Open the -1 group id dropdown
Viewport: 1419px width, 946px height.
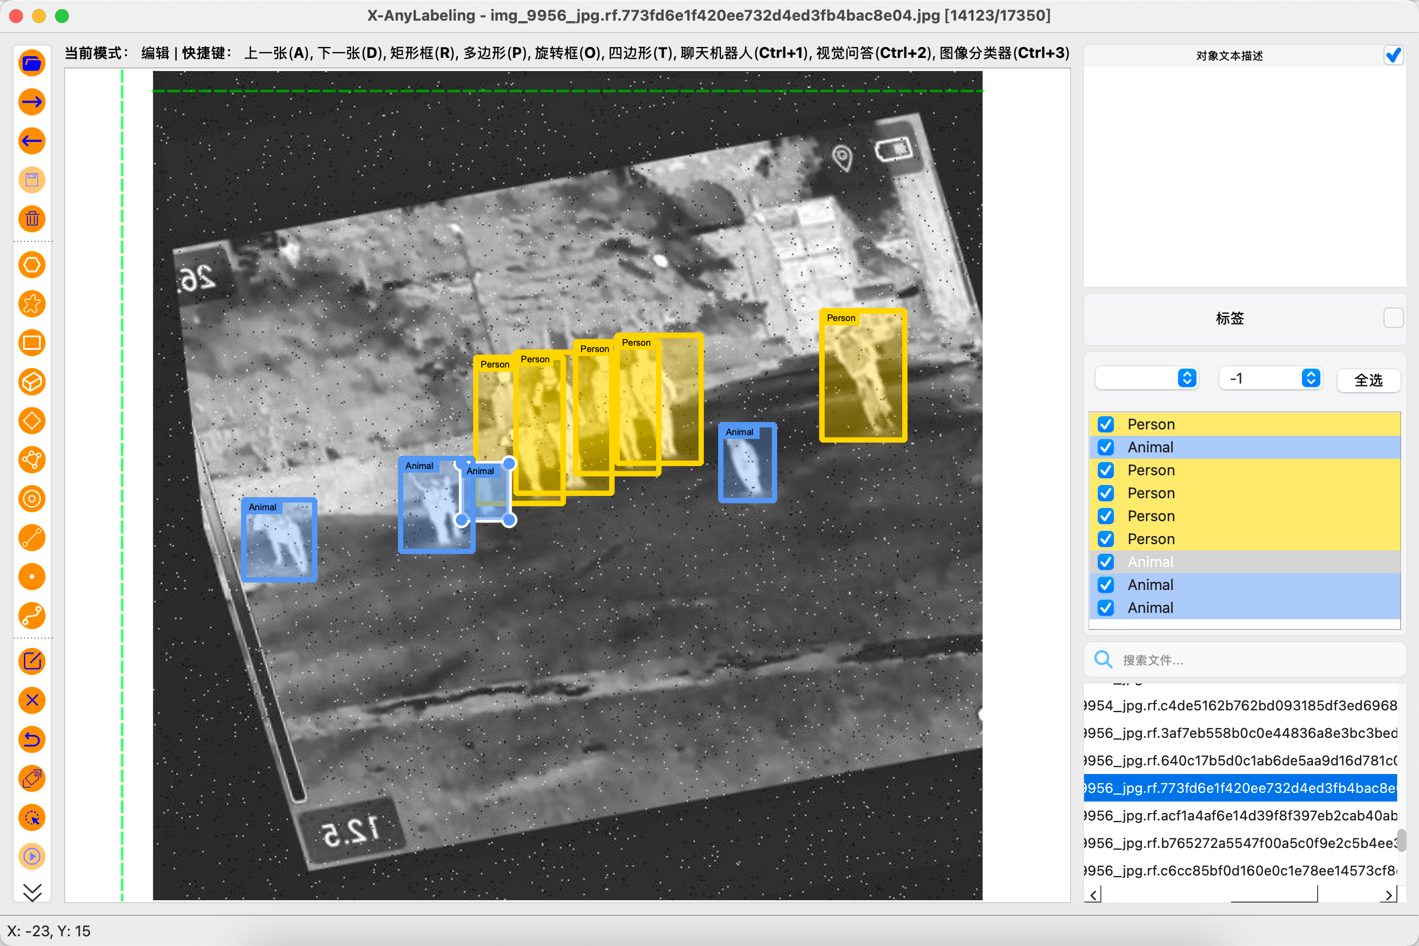point(1270,378)
